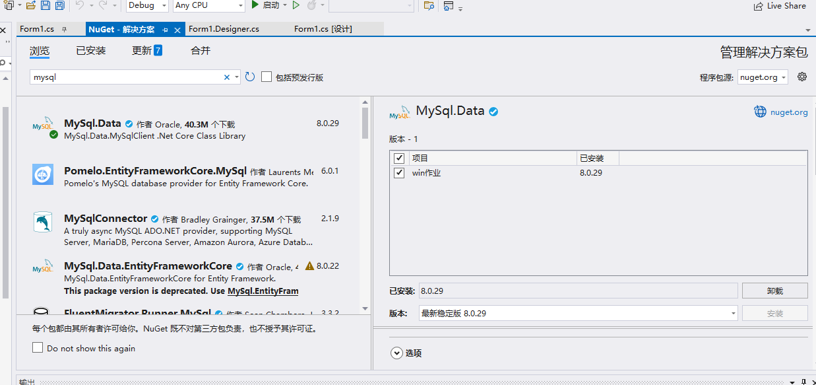
Task: Click the Redo arrow icon
Action: coord(102,5)
